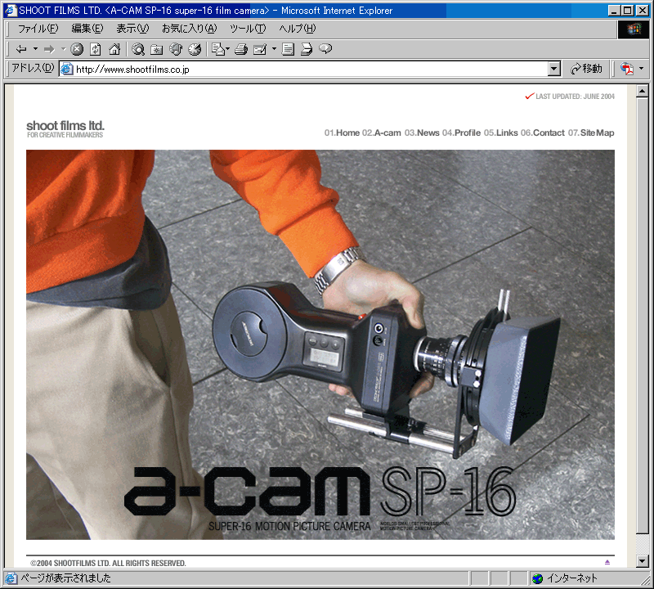Click the status bar page icon

point(11,578)
